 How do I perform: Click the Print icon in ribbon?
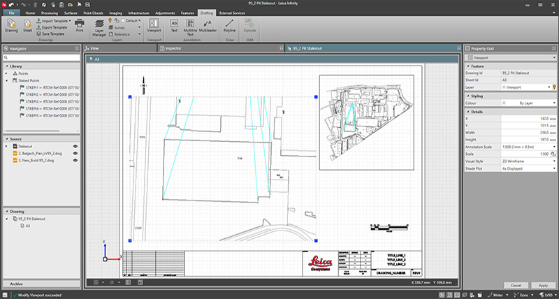(x=79, y=26)
